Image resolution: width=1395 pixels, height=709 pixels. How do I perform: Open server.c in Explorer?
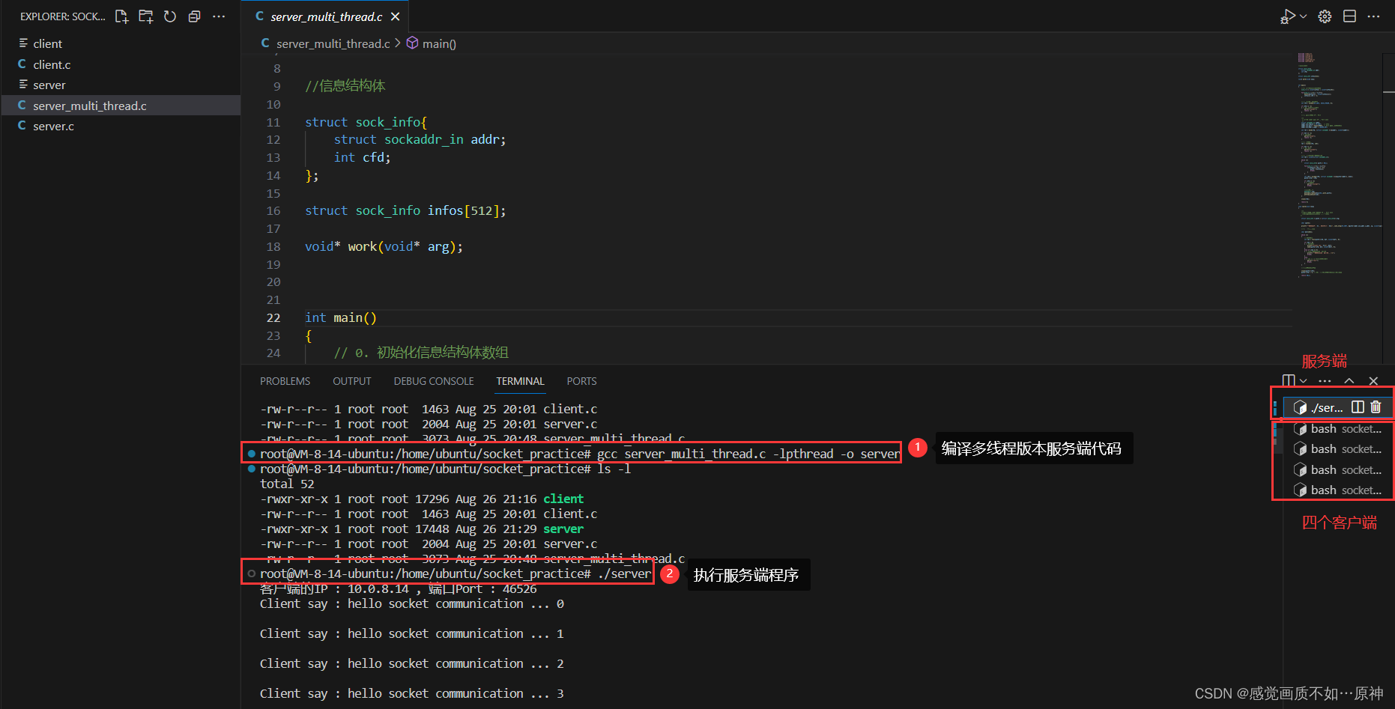pyautogui.click(x=121, y=126)
